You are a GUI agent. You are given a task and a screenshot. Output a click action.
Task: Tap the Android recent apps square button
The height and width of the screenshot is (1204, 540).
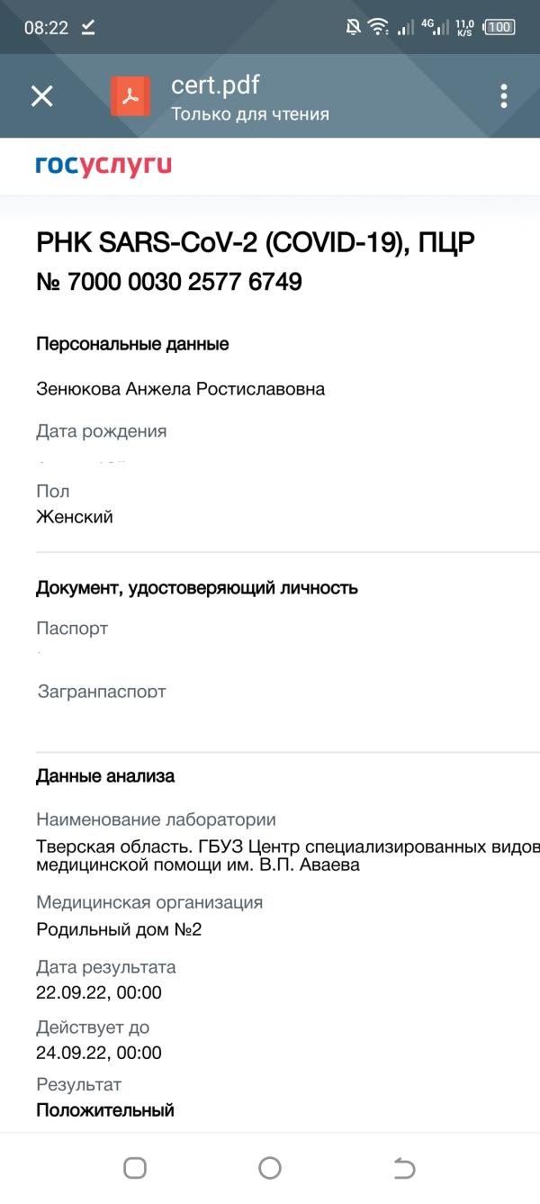pos(135,1168)
